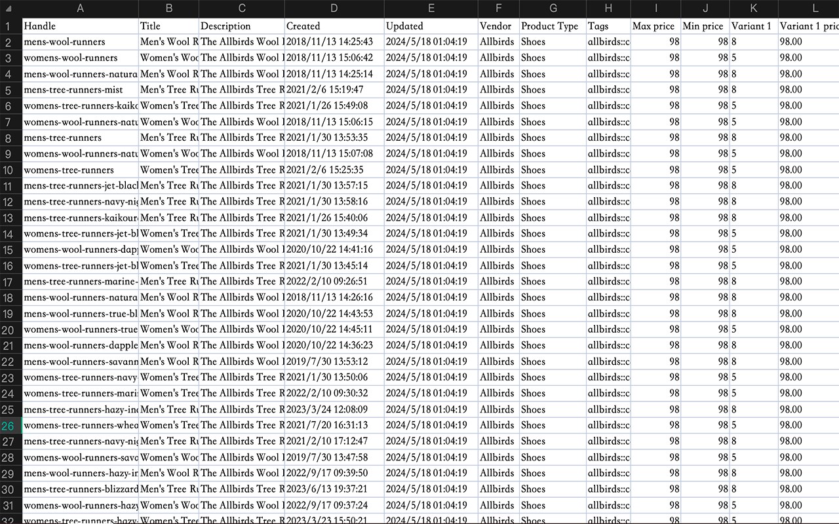Select Variant 1 price 98.00 in row 20
The width and height of the screenshot is (839, 524).
809,329
